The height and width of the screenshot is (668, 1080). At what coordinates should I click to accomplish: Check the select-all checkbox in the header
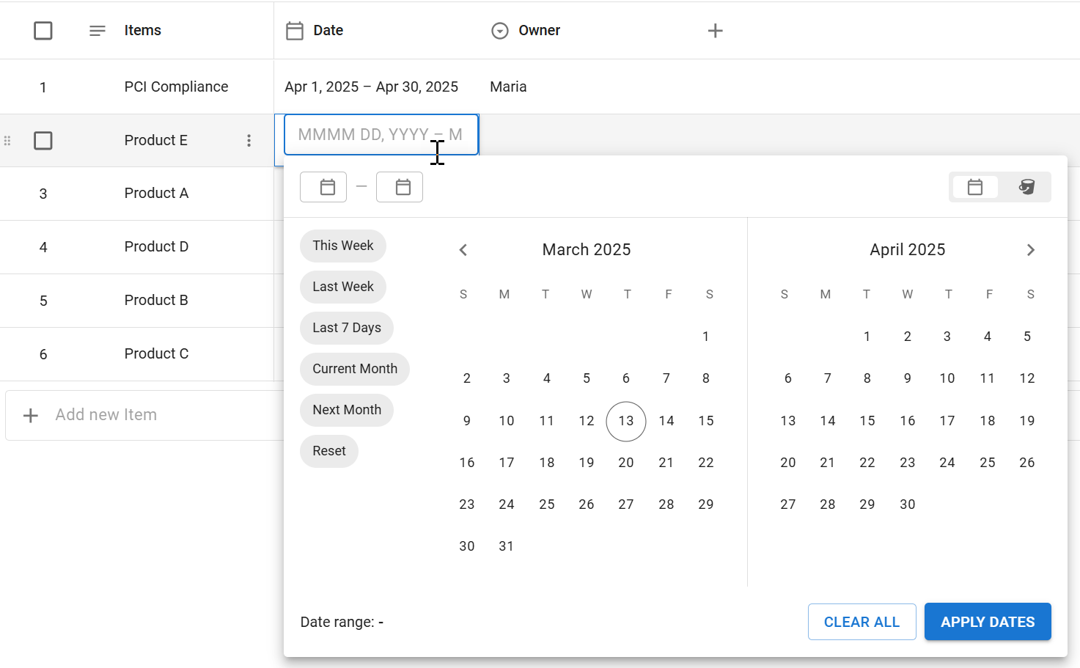43,30
